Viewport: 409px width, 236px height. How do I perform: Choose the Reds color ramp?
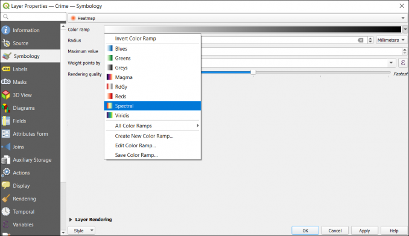pos(153,97)
